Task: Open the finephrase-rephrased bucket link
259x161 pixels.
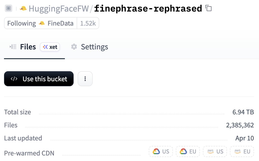Action: pos(148,9)
